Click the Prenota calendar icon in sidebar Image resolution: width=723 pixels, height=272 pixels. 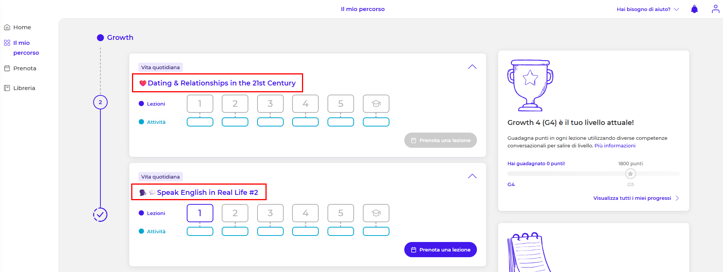(x=7, y=68)
